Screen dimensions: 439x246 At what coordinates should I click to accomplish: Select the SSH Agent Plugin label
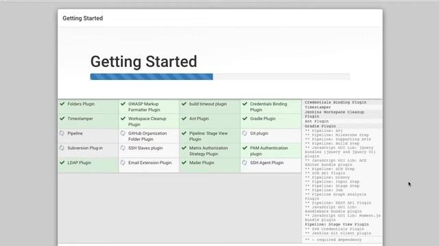[x=267, y=163]
